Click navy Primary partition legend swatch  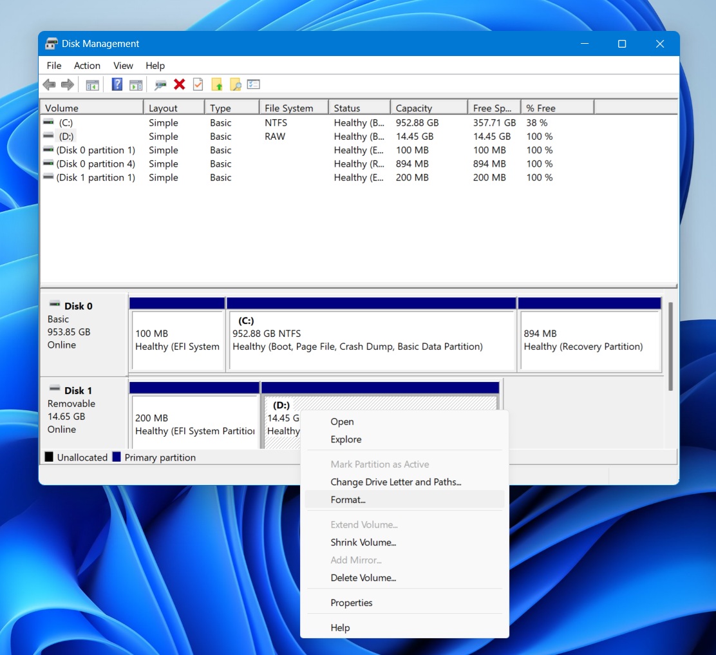117,457
